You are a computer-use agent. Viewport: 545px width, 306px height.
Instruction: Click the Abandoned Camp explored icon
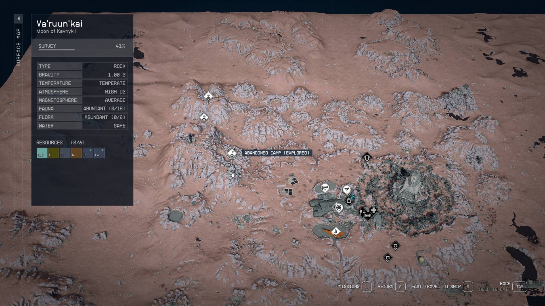(232, 152)
